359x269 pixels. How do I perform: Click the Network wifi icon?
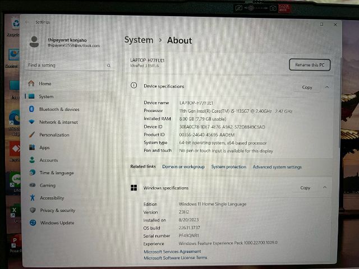(x=32, y=122)
